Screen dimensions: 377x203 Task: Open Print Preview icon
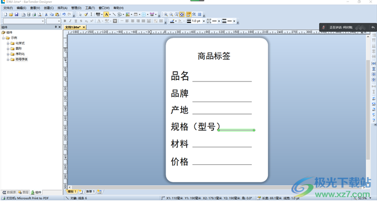39,14
